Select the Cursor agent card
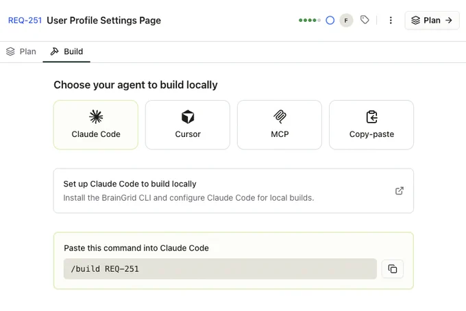This screenshot has width=466, height=311. pos(188,125)
